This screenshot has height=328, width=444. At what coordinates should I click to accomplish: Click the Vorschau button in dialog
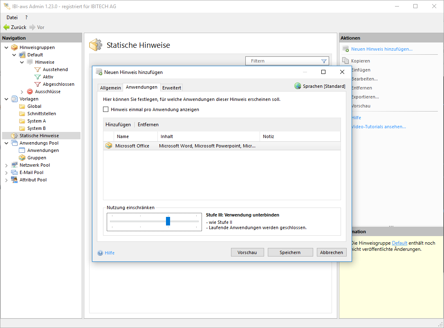tap(247, 252)
